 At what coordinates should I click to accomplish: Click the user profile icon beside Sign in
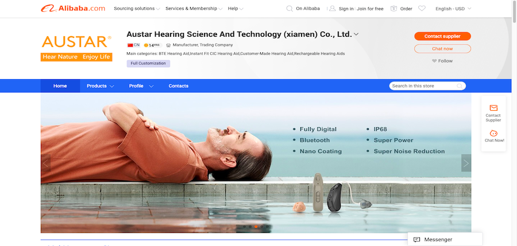click(x=333, y=9)
